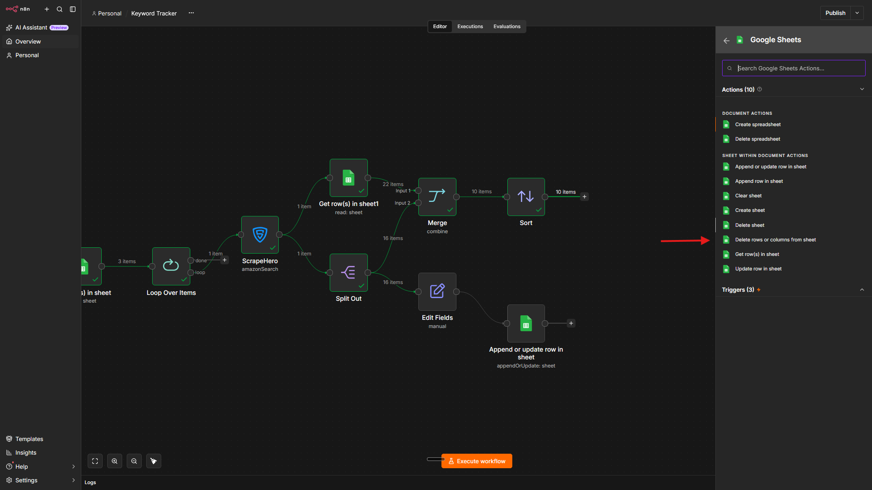Focus the Search Google Sheets Actions field
This screenshot has width=872, height=490.
pyautogui.click(x=793, y=68)
